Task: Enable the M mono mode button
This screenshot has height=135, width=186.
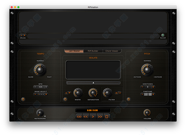Action: tap(69, 93)
